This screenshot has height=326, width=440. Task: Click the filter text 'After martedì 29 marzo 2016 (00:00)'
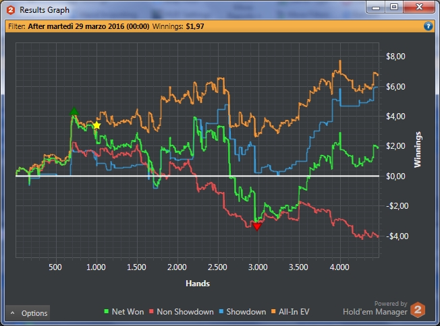point(88,26)
